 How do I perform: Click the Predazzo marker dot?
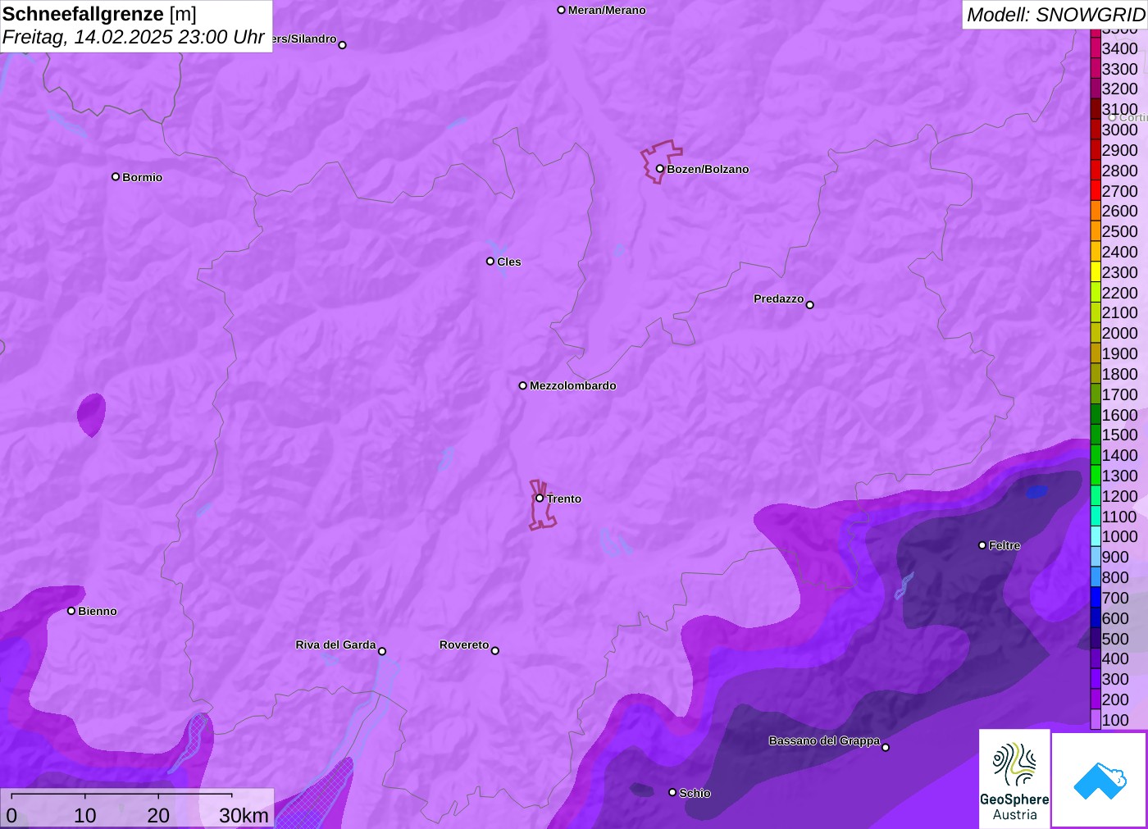click(x=810, y=305)
